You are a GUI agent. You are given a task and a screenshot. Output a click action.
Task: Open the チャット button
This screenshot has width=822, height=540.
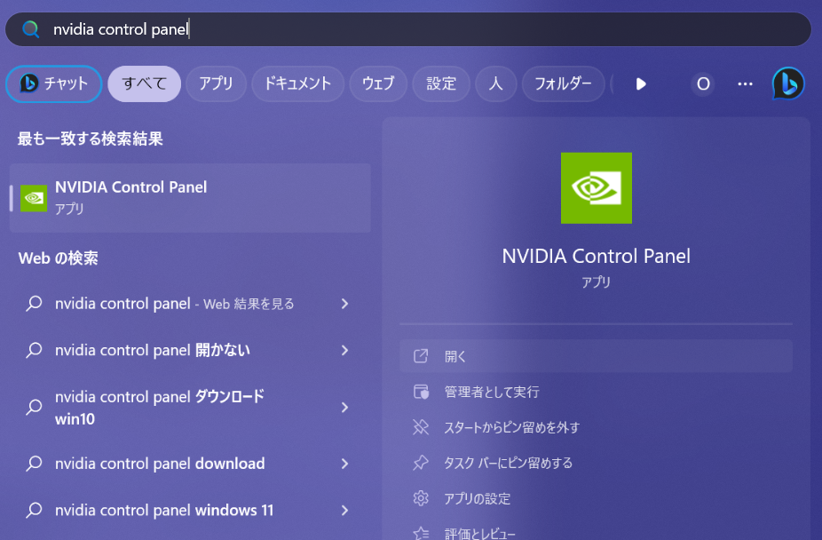(53, 83)
